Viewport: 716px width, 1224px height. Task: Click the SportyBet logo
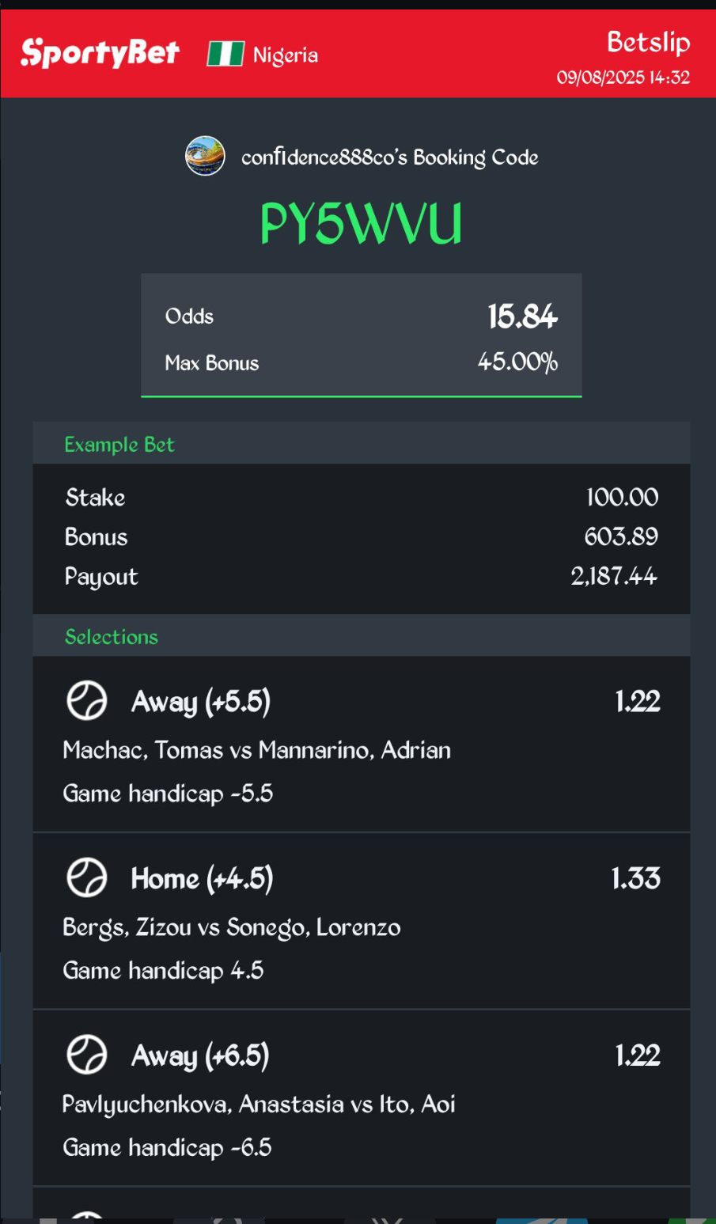click(100, 53)
